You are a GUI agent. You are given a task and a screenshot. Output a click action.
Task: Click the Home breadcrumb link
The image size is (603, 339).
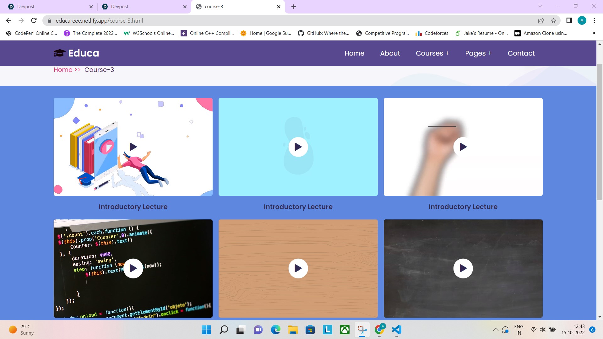(63, 70)
